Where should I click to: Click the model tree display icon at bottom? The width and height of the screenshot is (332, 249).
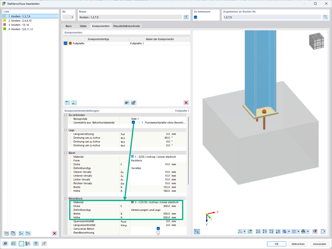(28, 243)
